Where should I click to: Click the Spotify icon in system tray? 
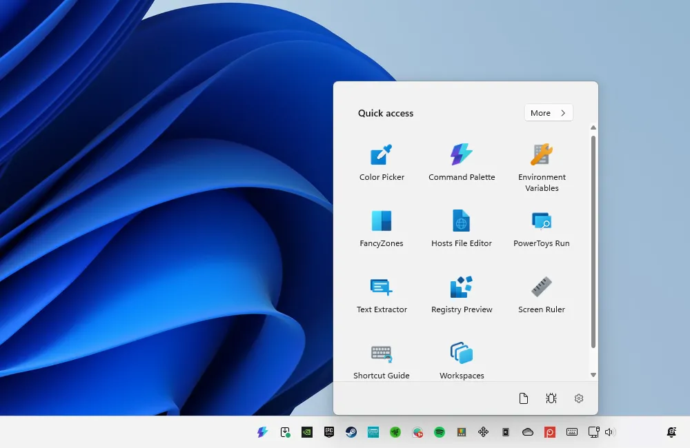tap(440, 432)
